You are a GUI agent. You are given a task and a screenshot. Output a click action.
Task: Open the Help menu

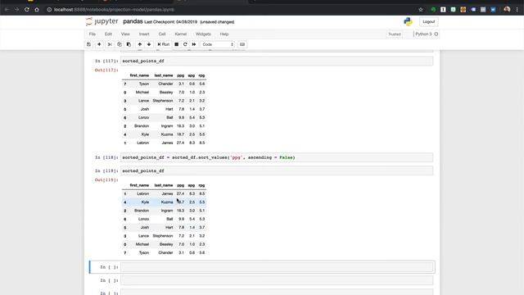(x=224, y=34)
